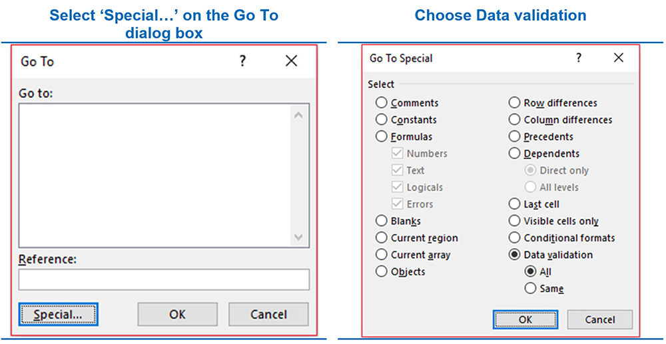Cancel the Go To Special dialog
The image size is (666, 344).
tap(599, 319)
